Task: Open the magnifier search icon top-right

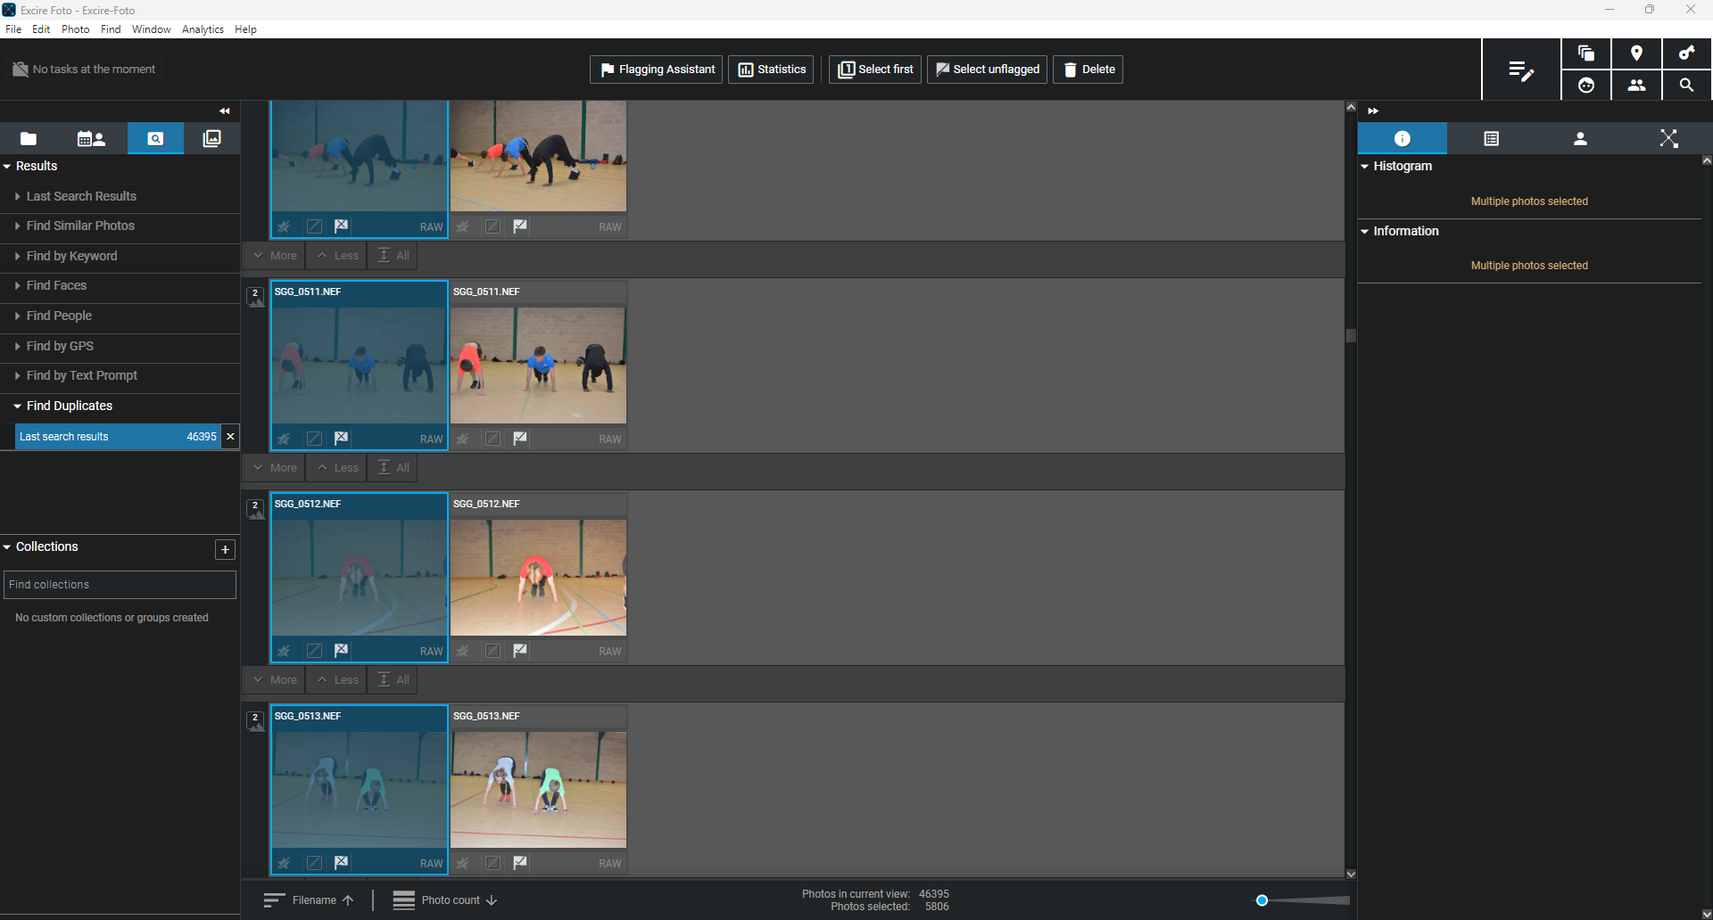Action: click(1686, 86)
